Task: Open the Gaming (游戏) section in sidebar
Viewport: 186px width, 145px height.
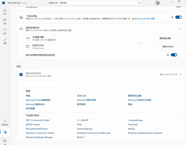Action: [x=5, y=31]
